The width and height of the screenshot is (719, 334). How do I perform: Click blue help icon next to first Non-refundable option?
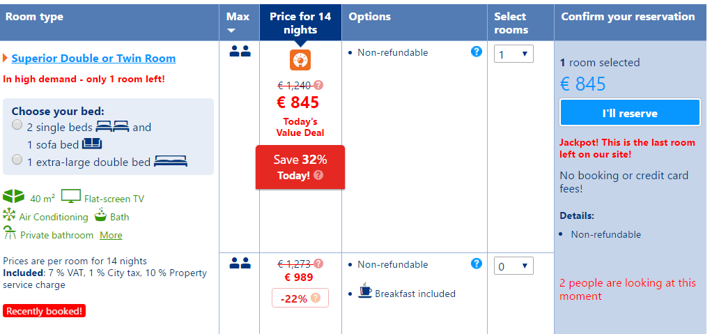click(477, 52)
